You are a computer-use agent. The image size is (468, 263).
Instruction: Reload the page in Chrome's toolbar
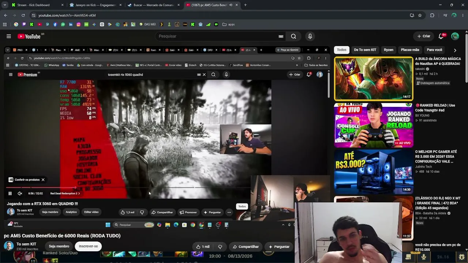pyautogui.click(x=23, y=15)
